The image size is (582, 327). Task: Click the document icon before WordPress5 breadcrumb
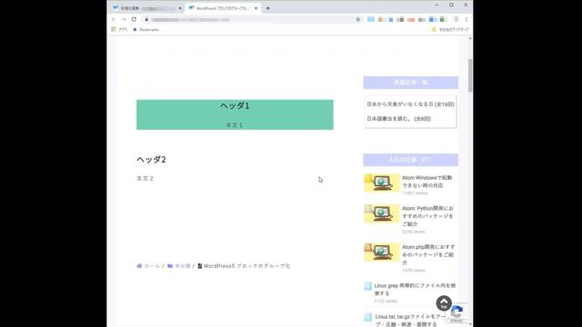coord(200,266)
